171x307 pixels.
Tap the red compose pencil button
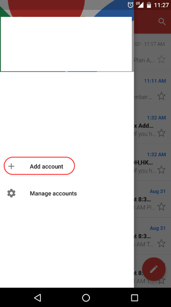click(154, 269)
